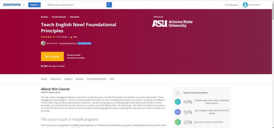Select the FAQ tab

click(x=112, y=79)
